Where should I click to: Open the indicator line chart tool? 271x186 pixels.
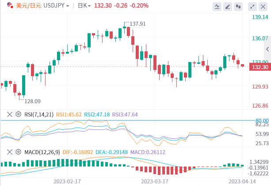click(217, 7)
